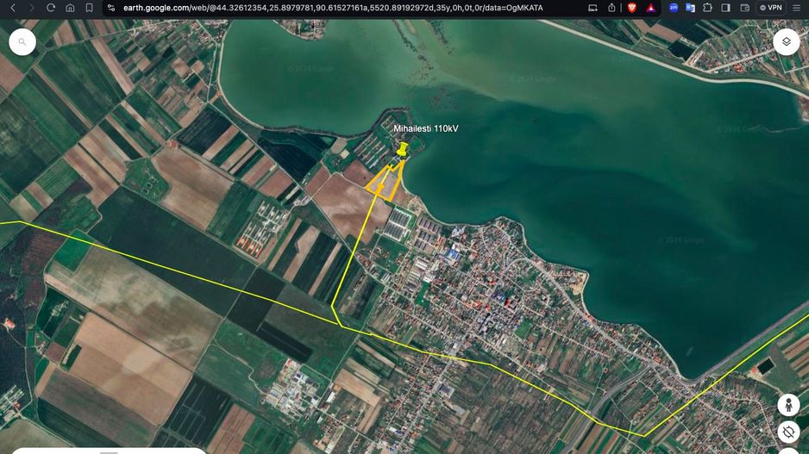Click the translate extension icon
Viewport: 809px width, 454px height.
click(x=690, y=8)
